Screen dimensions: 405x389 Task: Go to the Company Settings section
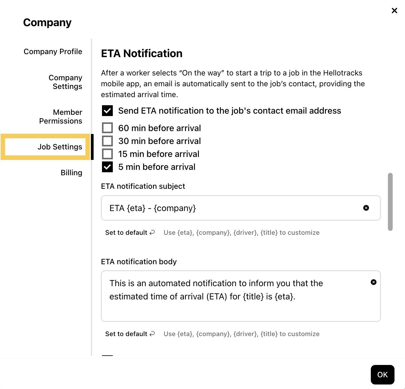click(x=65, y=82)
